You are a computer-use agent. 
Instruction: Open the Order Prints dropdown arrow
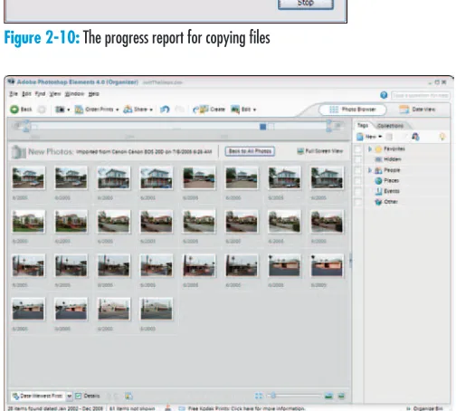tap(118, 110)
